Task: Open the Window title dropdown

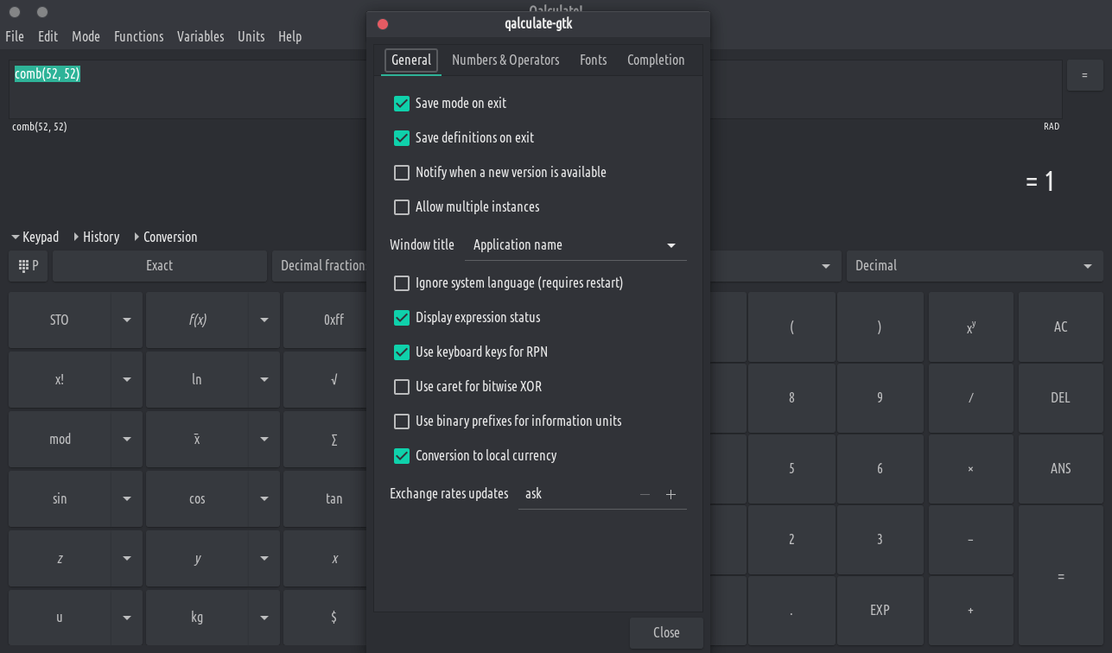Action: pyautogui.click(x=575, y=245)
